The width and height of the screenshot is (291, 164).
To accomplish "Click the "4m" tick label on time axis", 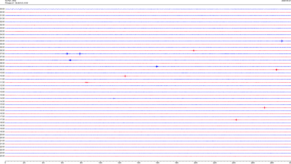I will [x=43, y=163].
